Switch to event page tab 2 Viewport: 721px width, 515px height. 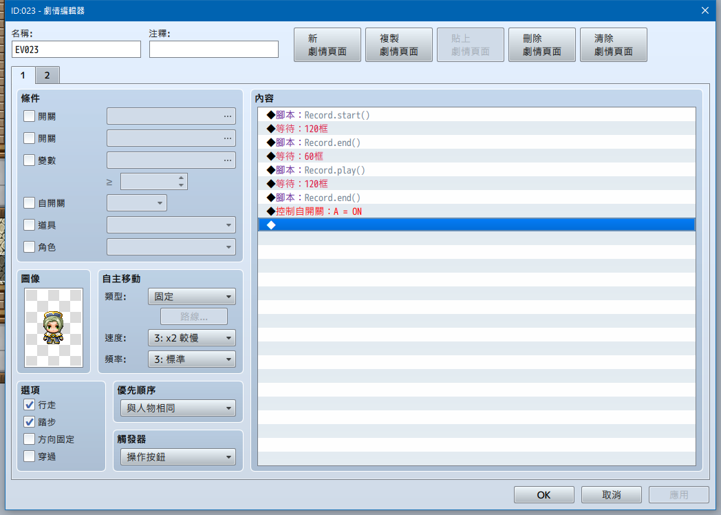[47, 76]
